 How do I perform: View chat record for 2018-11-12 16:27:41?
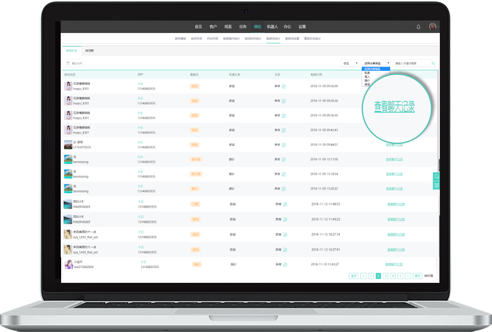pyautogui.click(x=396, y=250)
